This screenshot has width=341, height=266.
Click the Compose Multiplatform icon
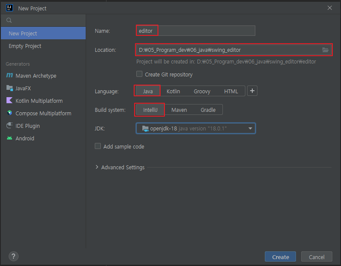tap(10, 113)
